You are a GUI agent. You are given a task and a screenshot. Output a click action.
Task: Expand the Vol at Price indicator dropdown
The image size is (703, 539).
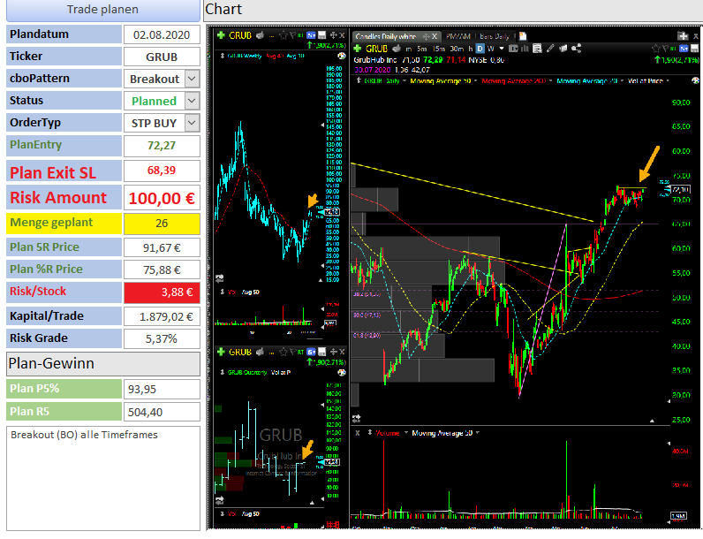(668, 80)
